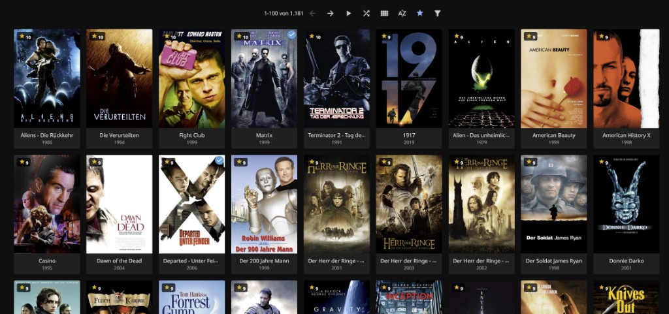This screenshot has width=669, height=314.
Task: Open the funnel filter menu
Action: point(437,13)
